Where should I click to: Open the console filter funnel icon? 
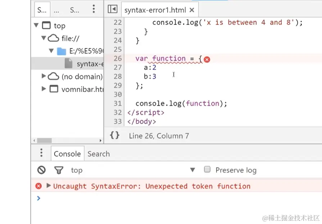[58, 170]
